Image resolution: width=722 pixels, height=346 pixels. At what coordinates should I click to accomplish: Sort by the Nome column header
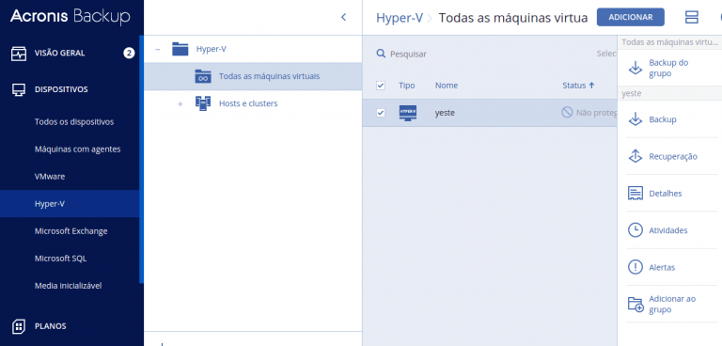pyautogui.click(x=447, y=86)
